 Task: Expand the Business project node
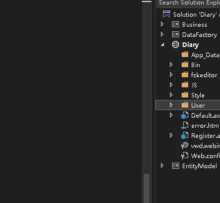click(x=162, y=24)
